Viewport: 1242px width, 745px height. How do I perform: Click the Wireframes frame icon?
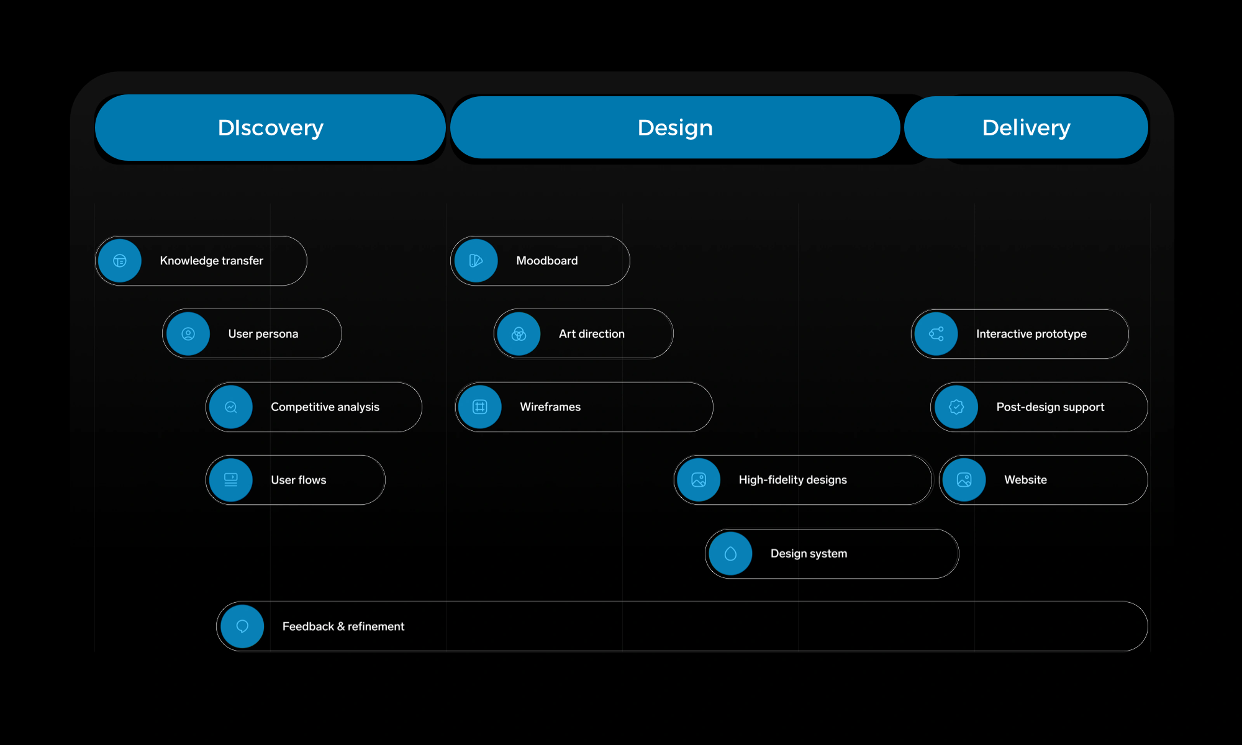480,407
